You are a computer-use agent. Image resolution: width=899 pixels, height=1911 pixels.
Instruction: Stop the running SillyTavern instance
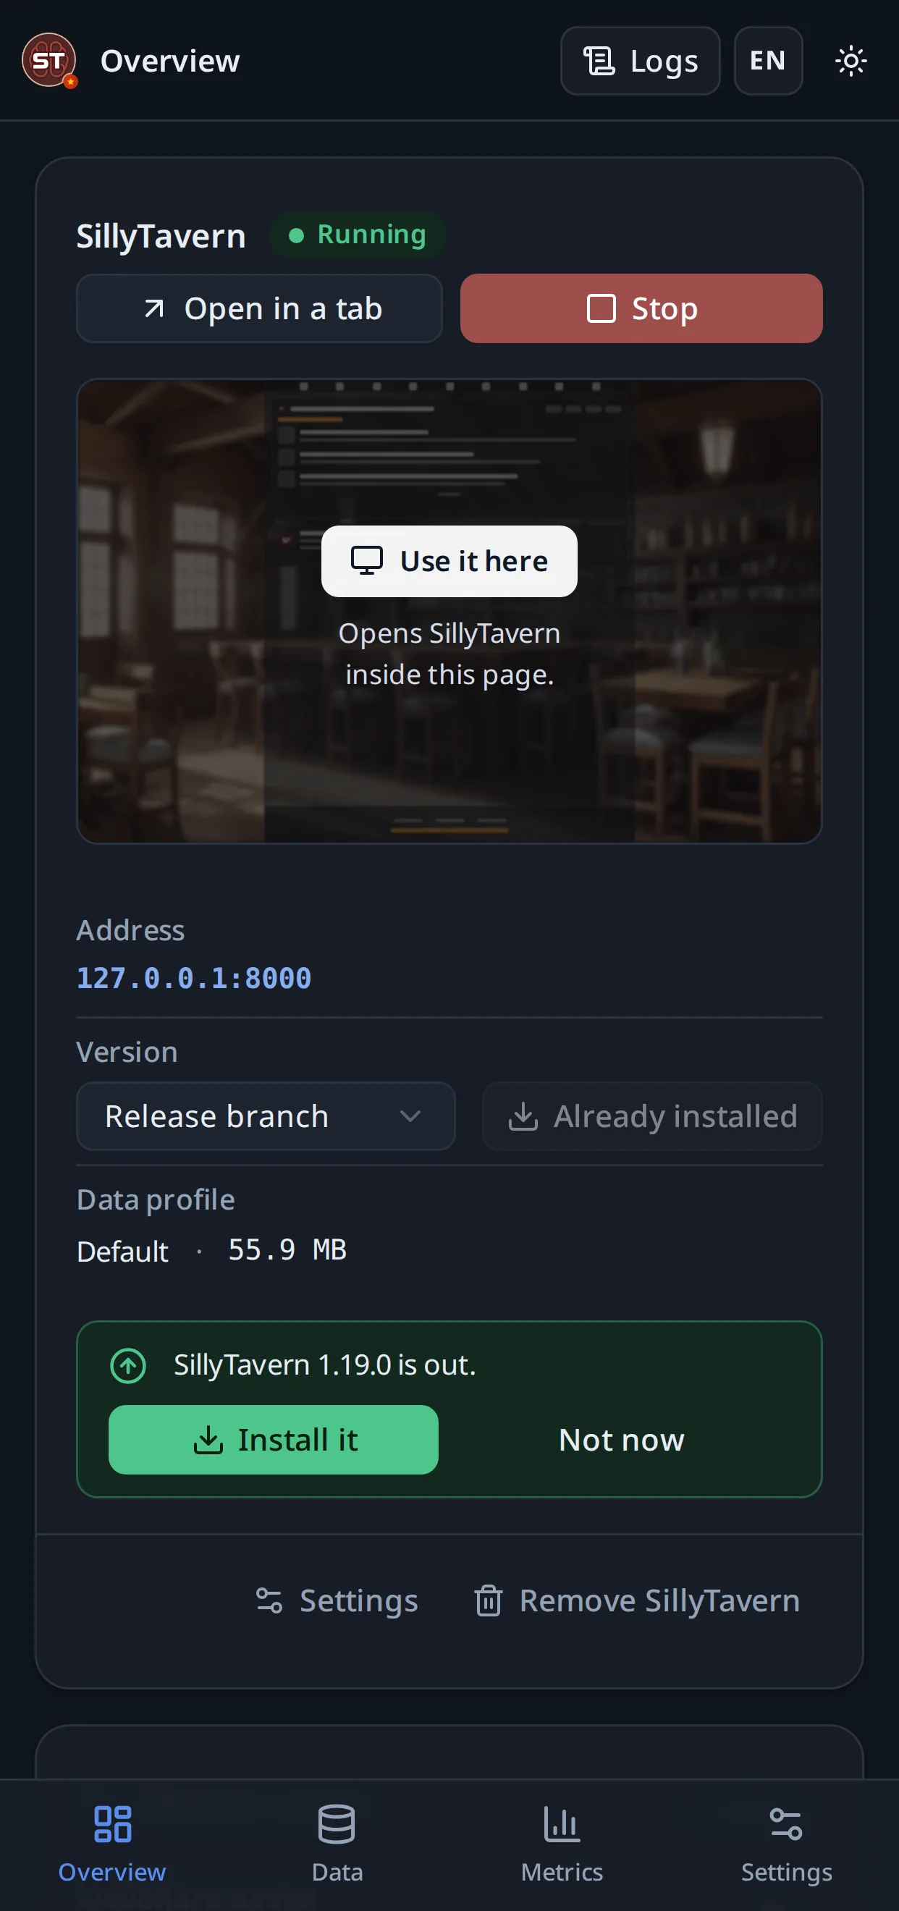click(x=641, y=308)
